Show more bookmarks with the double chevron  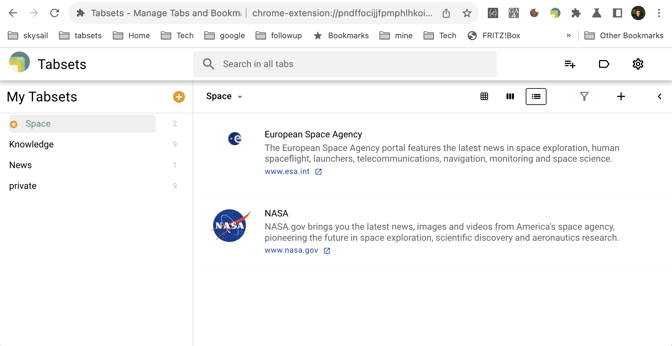point(569,36)
